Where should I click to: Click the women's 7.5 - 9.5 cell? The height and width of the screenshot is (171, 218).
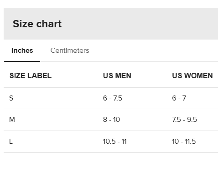click(x=184, y=120)
